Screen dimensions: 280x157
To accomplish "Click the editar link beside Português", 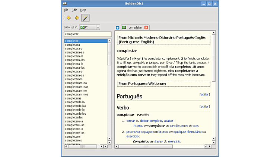I will 204,95.
